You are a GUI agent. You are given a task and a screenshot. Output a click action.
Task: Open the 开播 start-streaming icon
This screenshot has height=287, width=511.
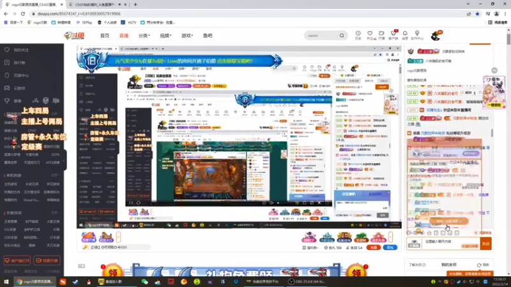tap(381, 35)
